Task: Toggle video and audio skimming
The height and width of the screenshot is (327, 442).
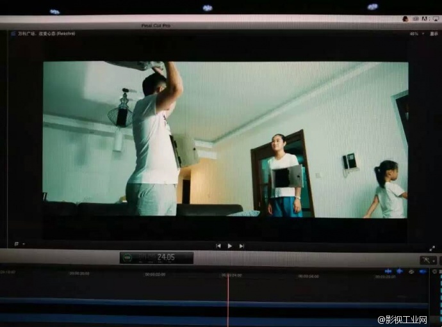Action: pos(388,271)
